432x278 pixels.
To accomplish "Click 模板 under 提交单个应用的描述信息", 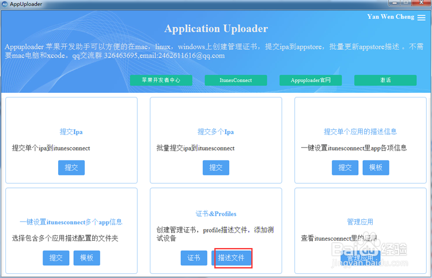I will click(376, 168).
